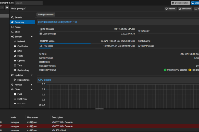
Task: Click the LVM square icon
Action: (x=15, y=94)
